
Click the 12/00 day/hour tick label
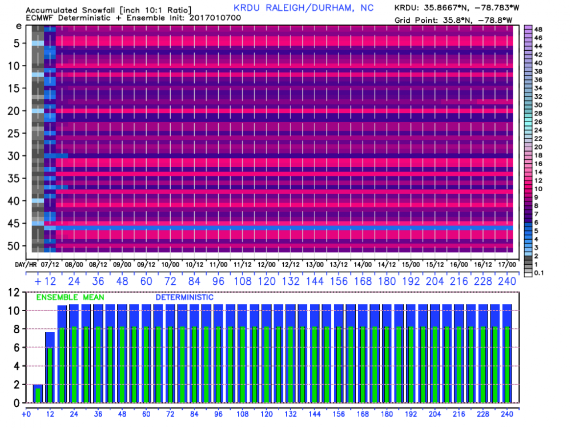[267, 265]
